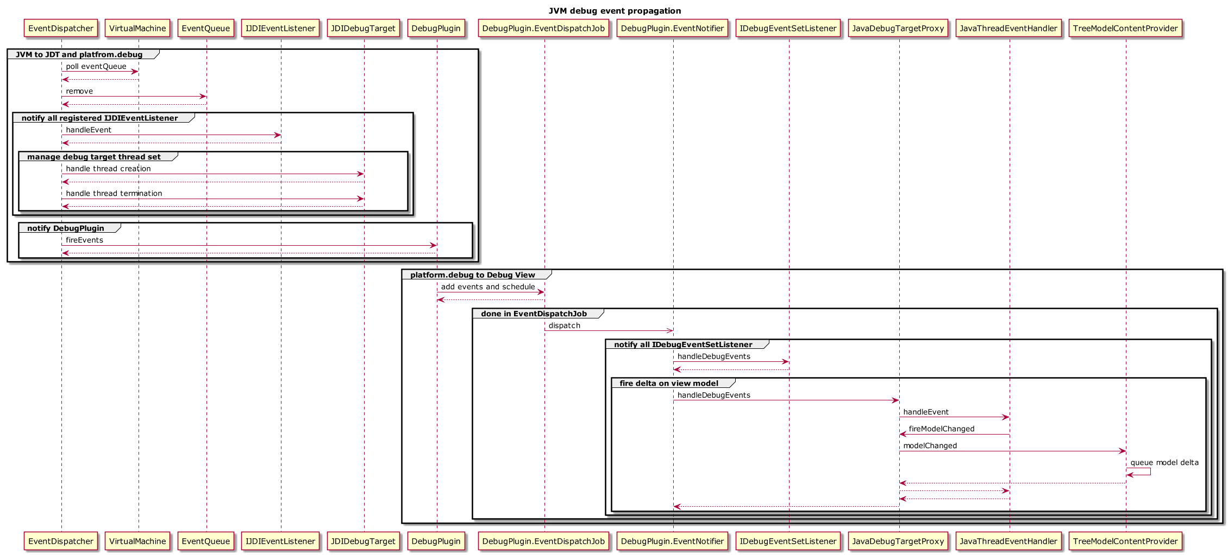Click the 'platform.debug to Debug View' group label
The width and height of the screenshot is (1228, 555).
pos(473,275)
